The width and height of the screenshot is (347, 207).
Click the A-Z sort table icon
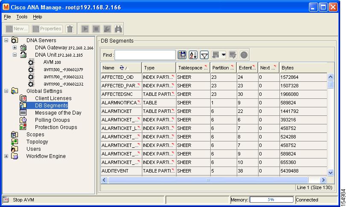click(x=193, y=55)
